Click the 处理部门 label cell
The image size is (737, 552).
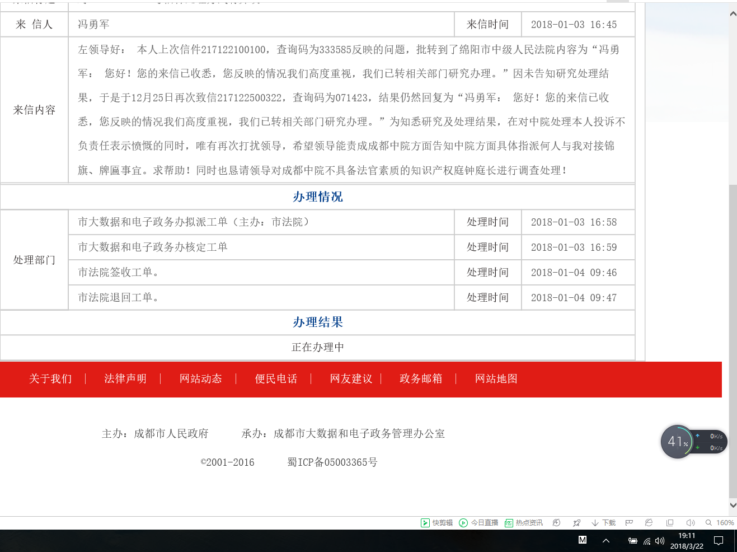34,260
